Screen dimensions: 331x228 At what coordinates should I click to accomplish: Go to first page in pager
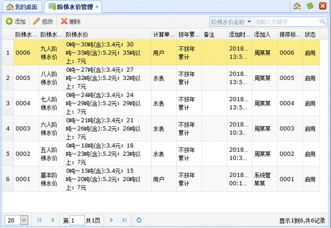point(39,220)
